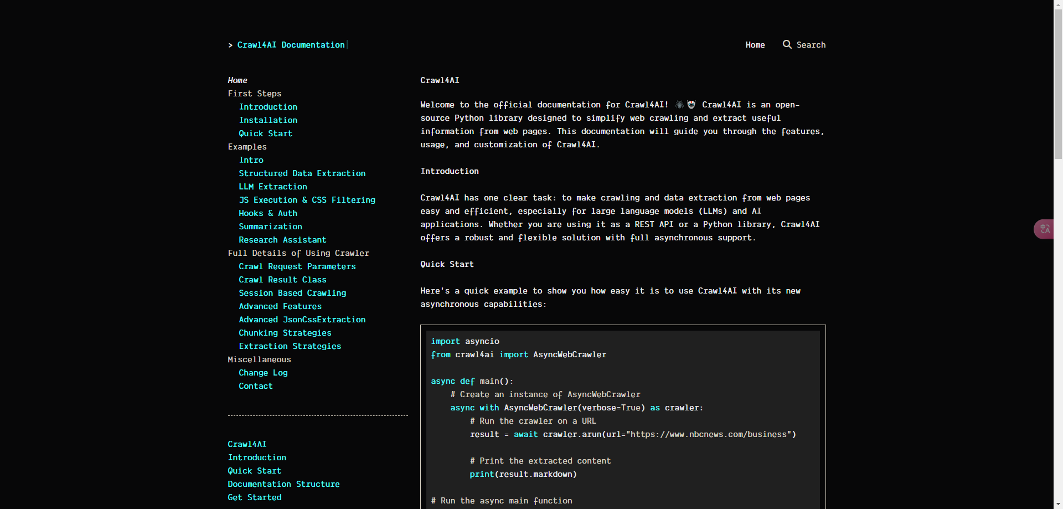Open Quick Start under First Steps
This screenshot has width=1063, height=509.
[265, 133]
